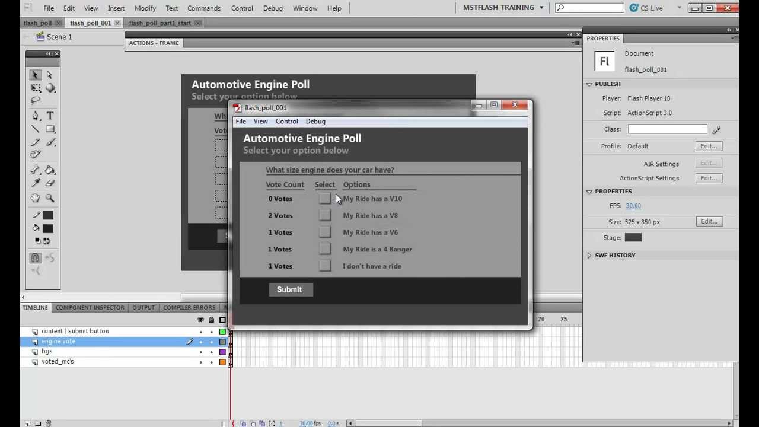The image size is (759, 427).
Task: Select the Rectangle tool
Action: [50, 129]
